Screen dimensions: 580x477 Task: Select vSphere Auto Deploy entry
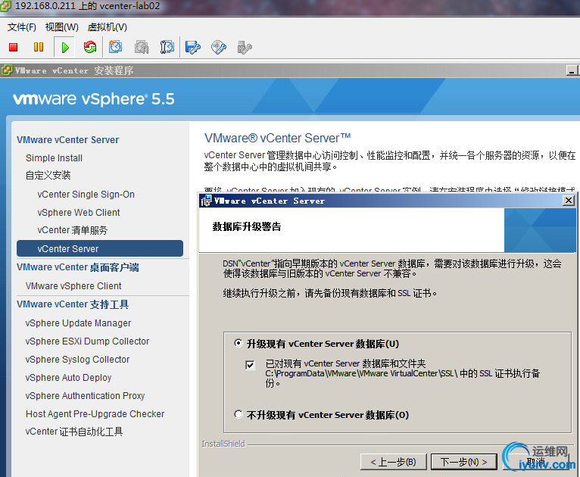pos(68,377)
